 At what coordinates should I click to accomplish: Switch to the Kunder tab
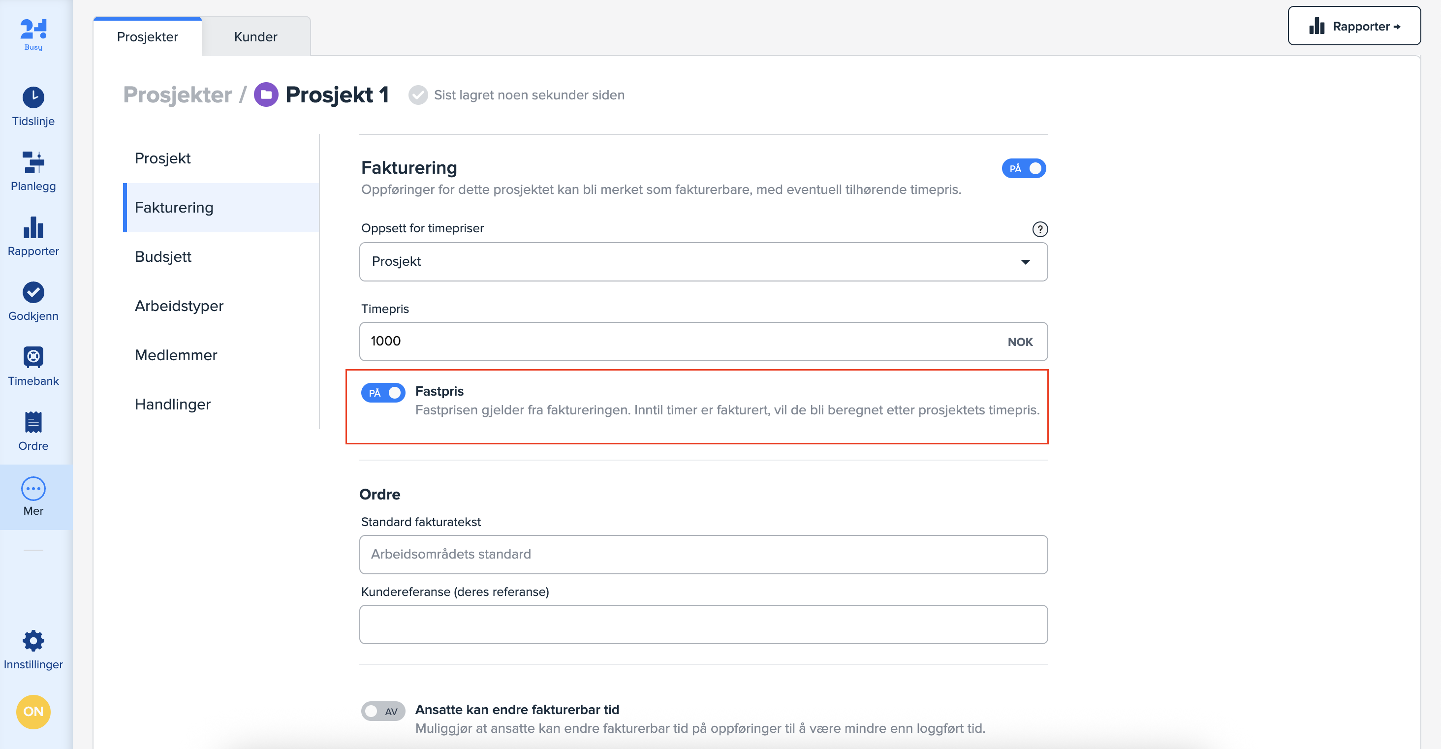click(x=255, y=37)
